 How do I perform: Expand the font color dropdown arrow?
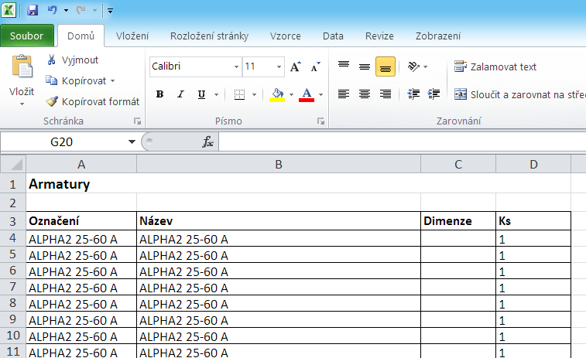(x=320, y=95)
